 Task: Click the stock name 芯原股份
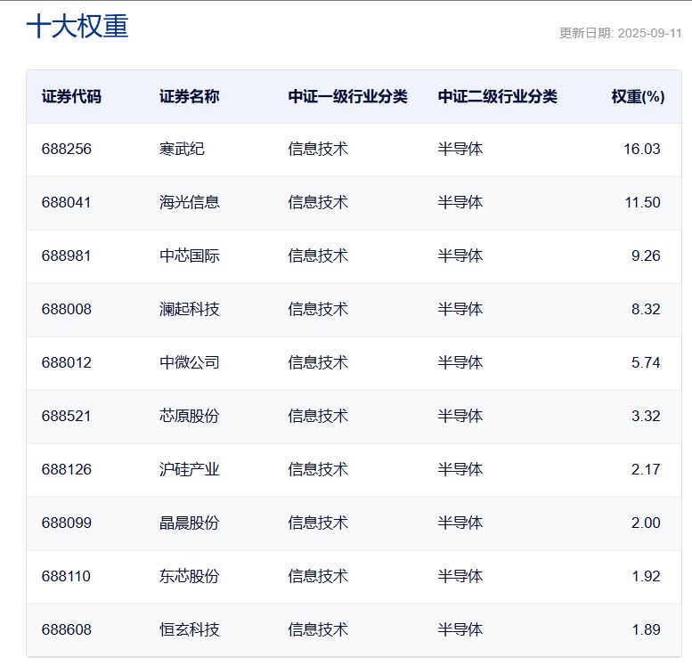(190, 416)
